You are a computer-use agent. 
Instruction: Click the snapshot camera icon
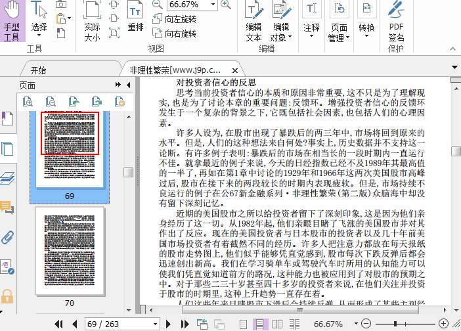[x=61, y=4]
